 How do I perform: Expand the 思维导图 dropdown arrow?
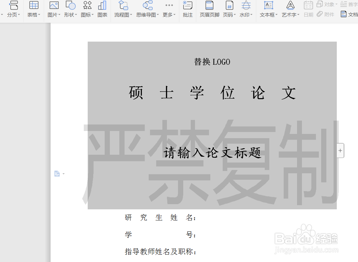(157, 15)
